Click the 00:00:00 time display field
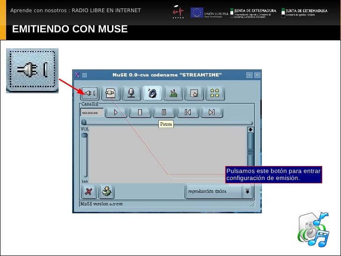Viewport: 341px width, 256px height. (x=92, y=113)
